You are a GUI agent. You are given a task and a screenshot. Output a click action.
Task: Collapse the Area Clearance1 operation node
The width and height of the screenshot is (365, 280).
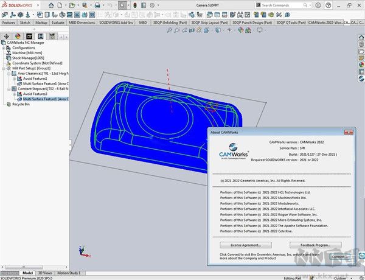(9, 74)
